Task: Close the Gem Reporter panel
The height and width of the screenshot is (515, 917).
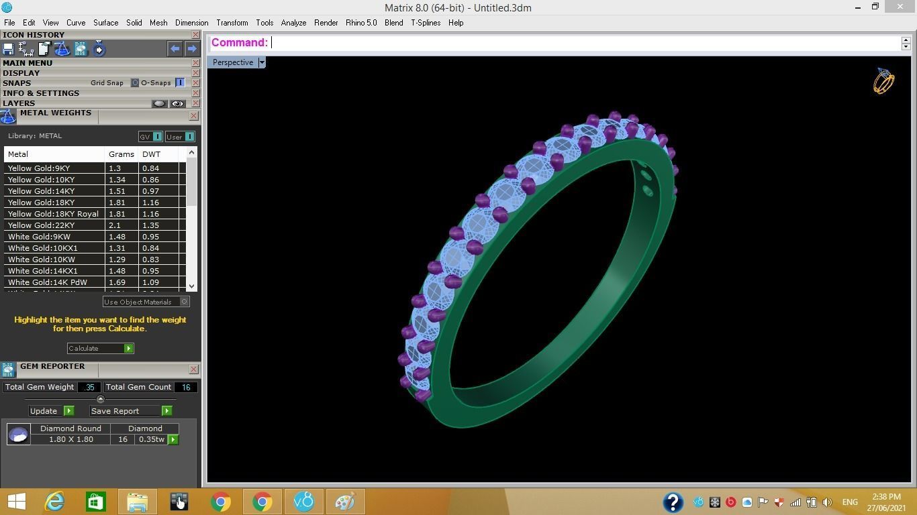Action: pyautogui.click(x=194, y=369)
